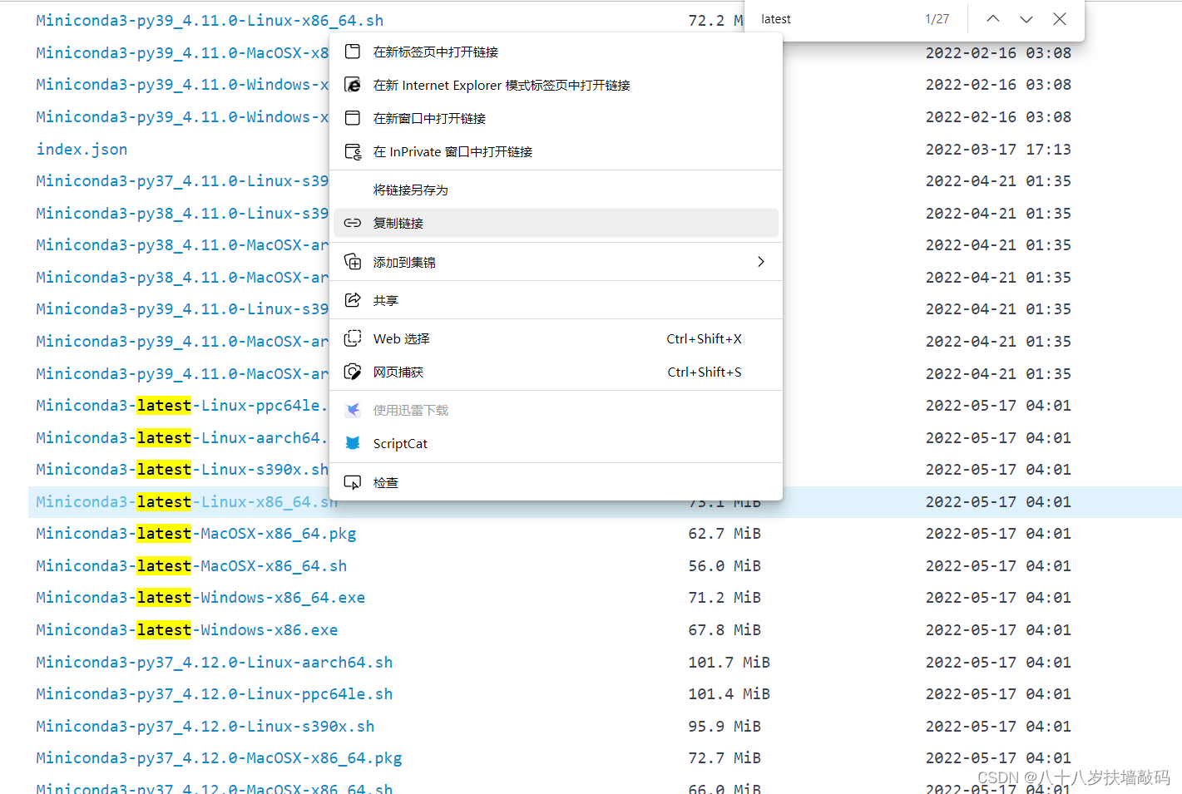Image resolution: width=1182 pixels, height=794 pixels.
Task: Select 使用迅雷下载 menu entry
Action: pos(556,410)
